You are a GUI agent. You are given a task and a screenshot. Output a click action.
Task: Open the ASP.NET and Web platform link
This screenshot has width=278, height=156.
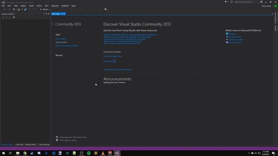(236, 39)
